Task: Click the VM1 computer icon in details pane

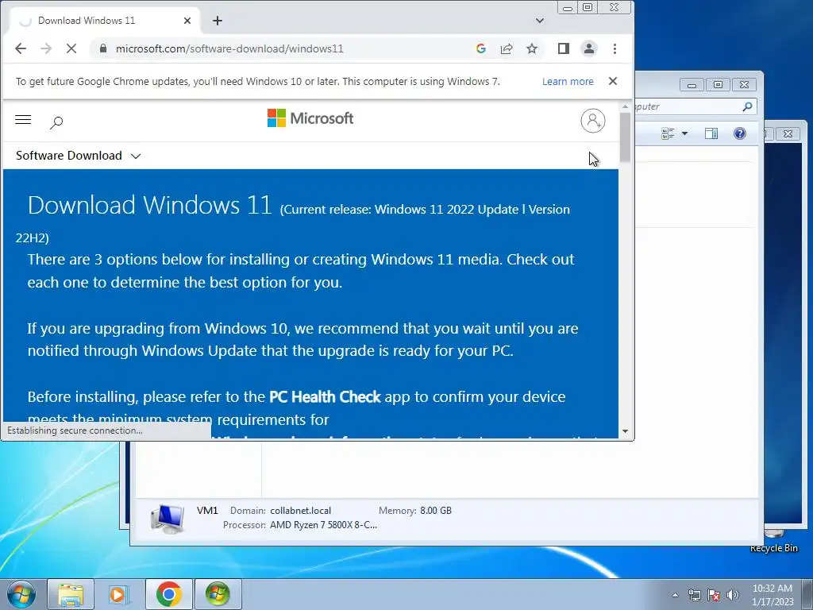Action: [168, 519]
